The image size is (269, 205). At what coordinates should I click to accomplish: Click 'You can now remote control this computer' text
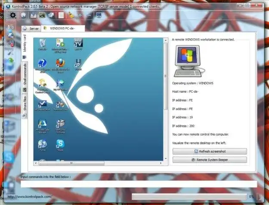point(201,134)
